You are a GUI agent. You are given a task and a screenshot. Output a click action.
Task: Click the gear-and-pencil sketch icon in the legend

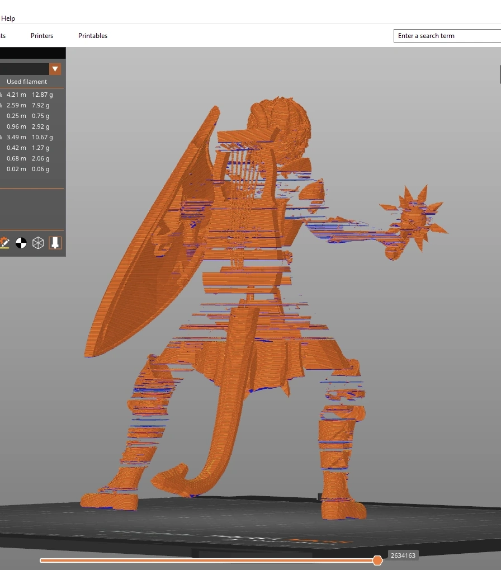5,243
